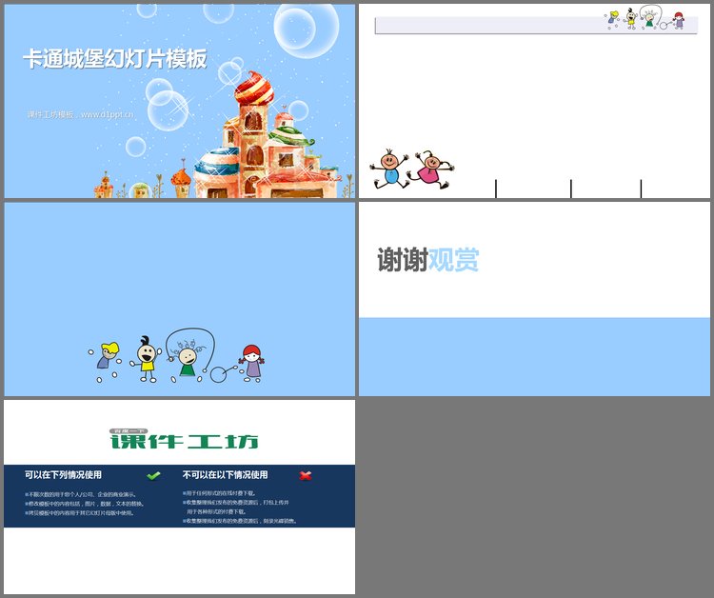This screenshot has height=598, width=714.
Task: Click the empty title bar on the white slide
Action: tap(536, 26)
